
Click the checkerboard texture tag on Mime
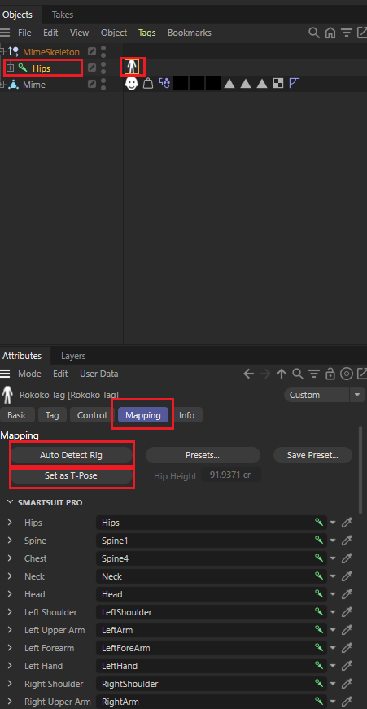(x=278, y=84)
